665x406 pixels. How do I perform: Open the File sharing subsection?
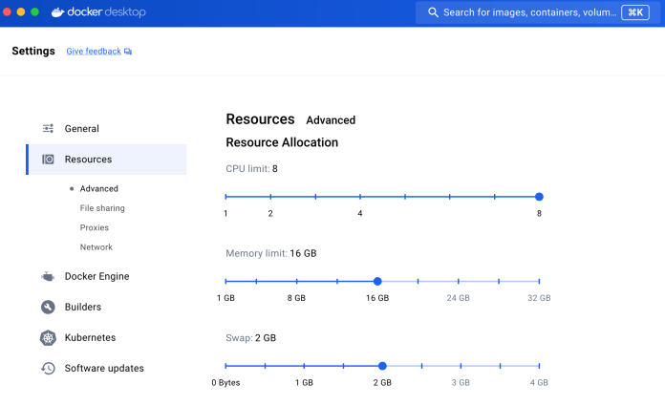(102, 208)
